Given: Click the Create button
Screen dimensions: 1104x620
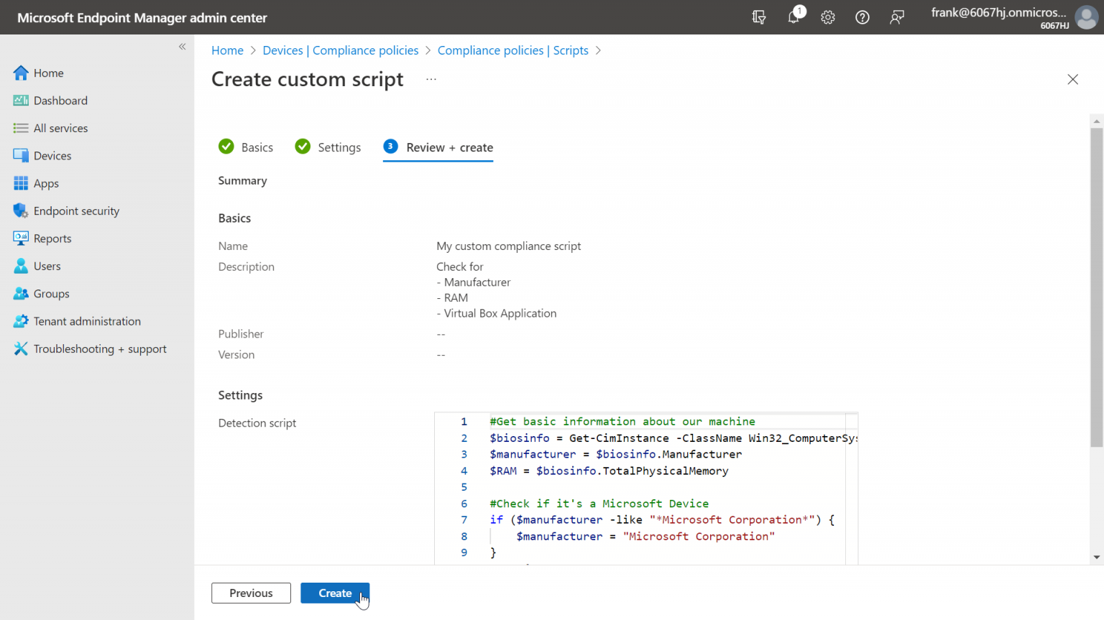Looking at the screenshot, I should (x=335, y=593).
